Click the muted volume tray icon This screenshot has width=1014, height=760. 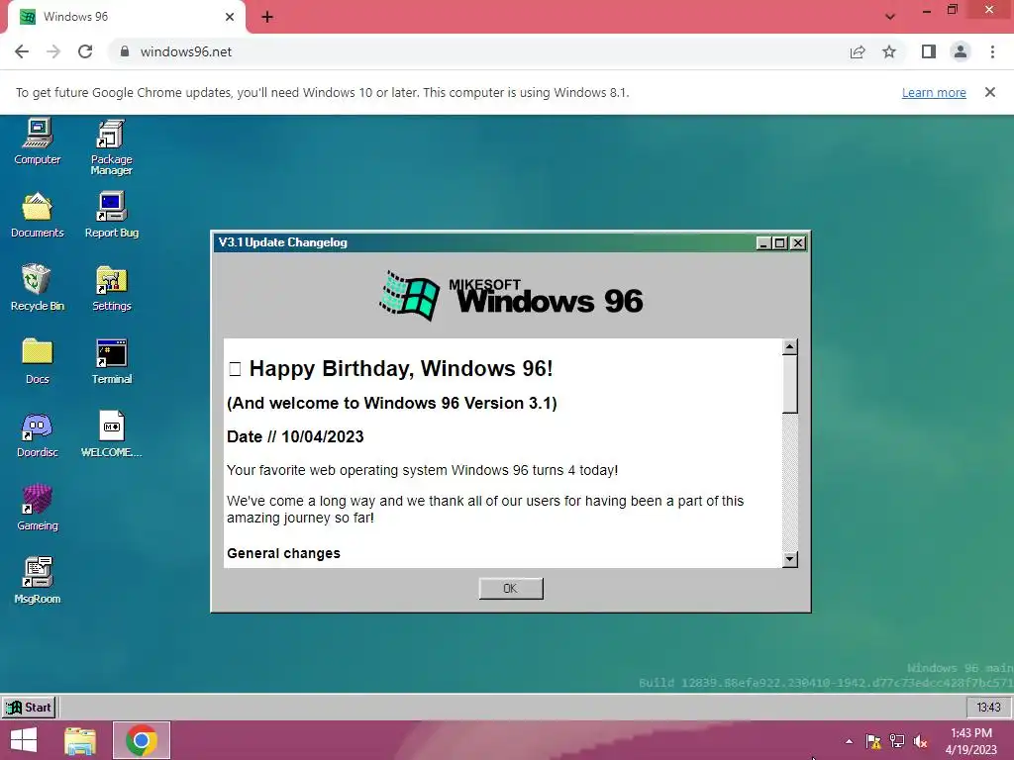pos(920,741)
